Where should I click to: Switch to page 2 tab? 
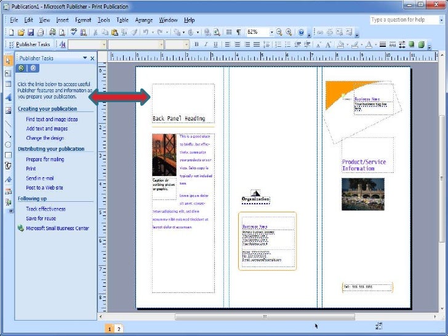click(x=119, y=329)
